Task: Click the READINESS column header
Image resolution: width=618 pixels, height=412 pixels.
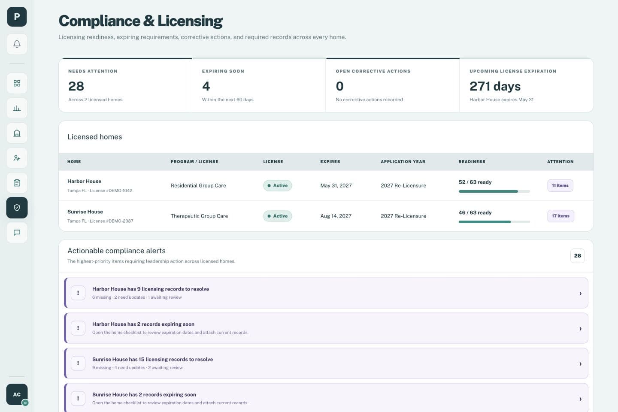Action: [x=472, y=162]
